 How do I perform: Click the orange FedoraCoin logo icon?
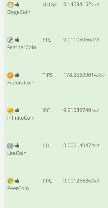(10, 75)
